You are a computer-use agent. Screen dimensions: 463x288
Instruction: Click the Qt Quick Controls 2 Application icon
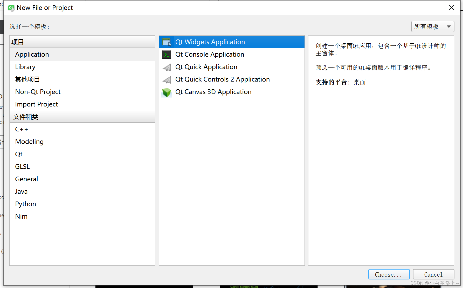point(167,80)
